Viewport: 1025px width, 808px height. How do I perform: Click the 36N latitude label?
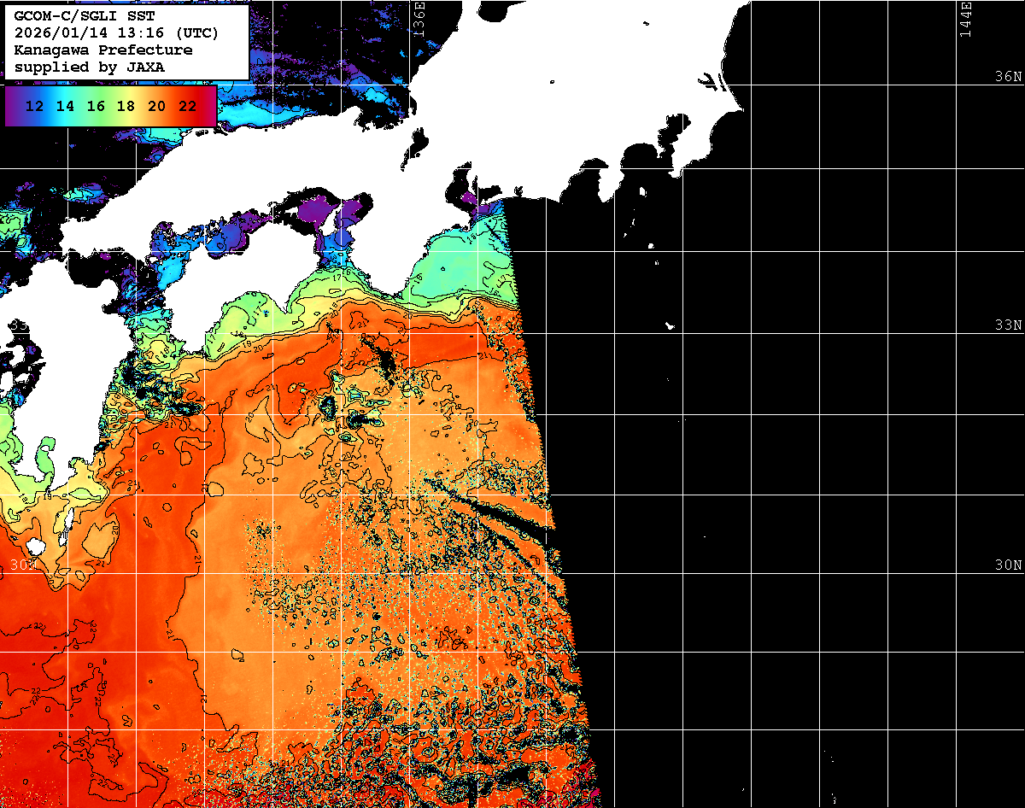coord(1008,77)
